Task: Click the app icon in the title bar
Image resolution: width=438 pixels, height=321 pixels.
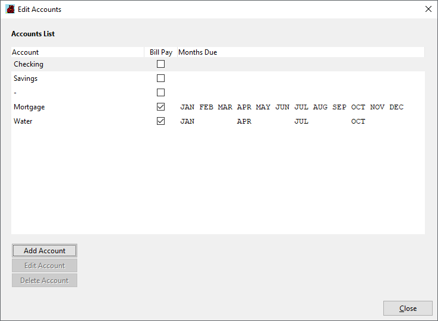Action: coord(10,10)
